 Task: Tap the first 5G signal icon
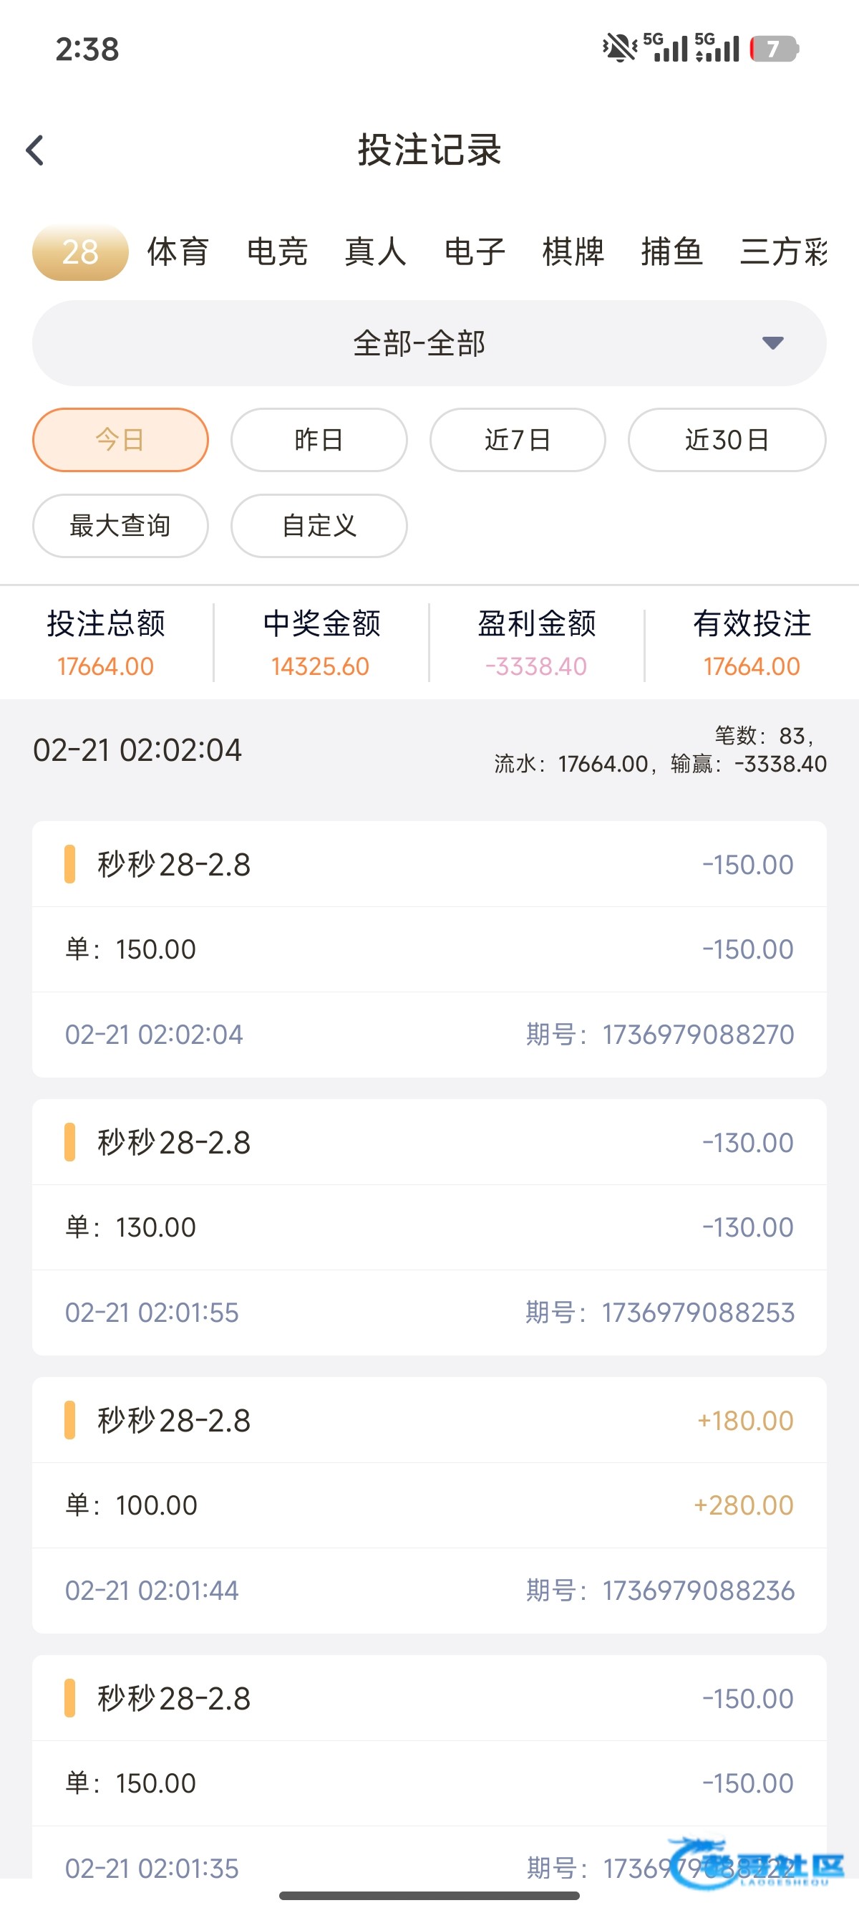(x=666, y=47)
